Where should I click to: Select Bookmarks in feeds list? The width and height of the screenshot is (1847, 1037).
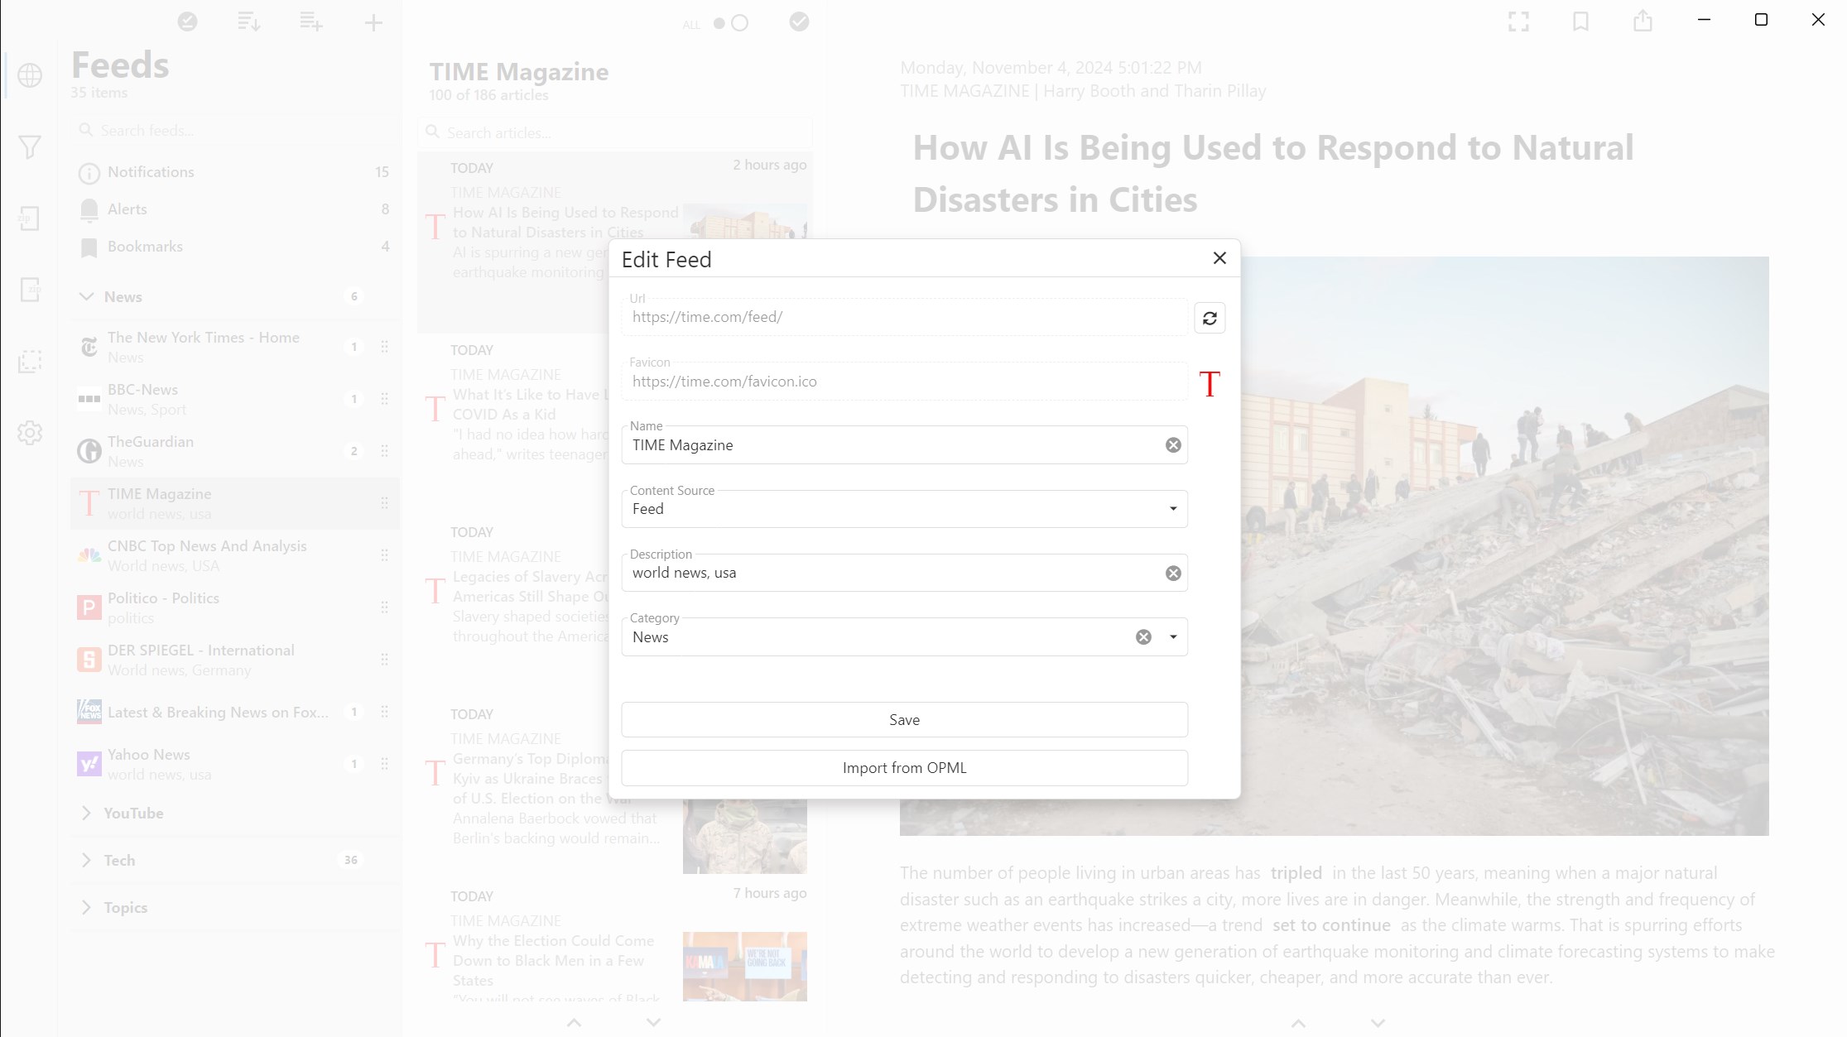point(145,247)
